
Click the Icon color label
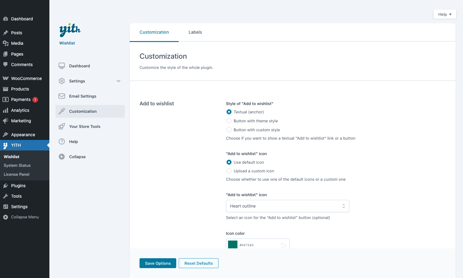coord(235,234)
